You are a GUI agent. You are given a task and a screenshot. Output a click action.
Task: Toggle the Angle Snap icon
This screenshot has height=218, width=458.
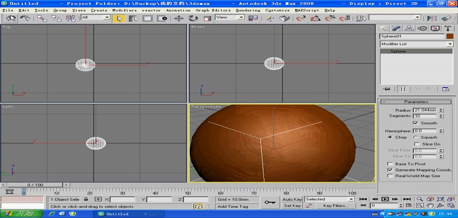click(316, 18)
